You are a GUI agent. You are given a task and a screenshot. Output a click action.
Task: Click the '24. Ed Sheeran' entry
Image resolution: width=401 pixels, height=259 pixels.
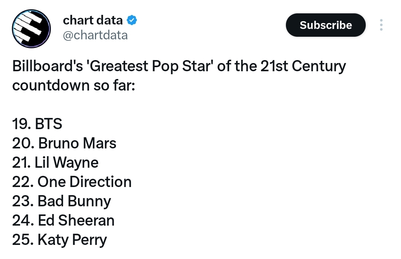coord(63,220)
